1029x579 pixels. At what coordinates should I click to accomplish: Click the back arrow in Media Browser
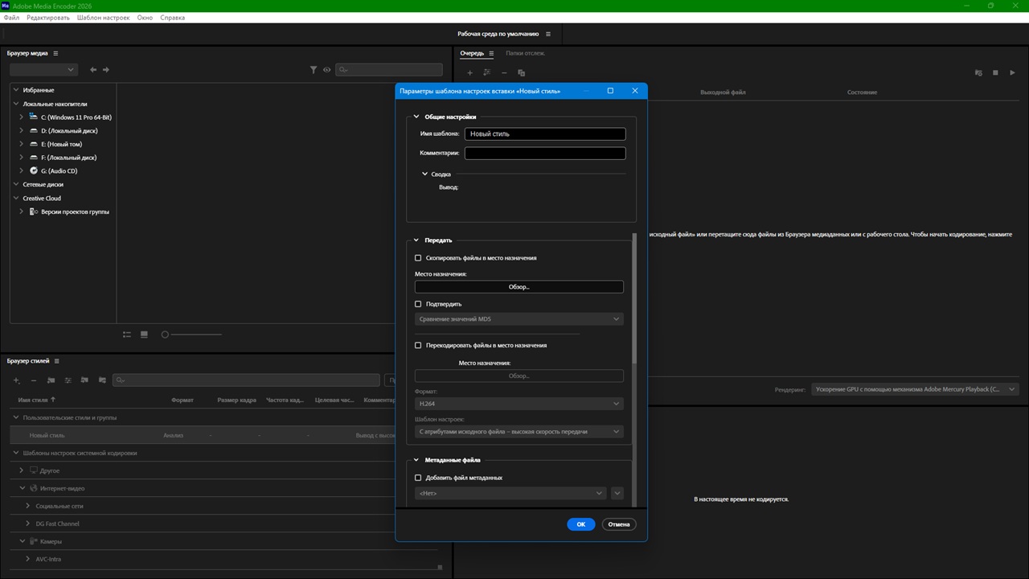click(93, 70)
